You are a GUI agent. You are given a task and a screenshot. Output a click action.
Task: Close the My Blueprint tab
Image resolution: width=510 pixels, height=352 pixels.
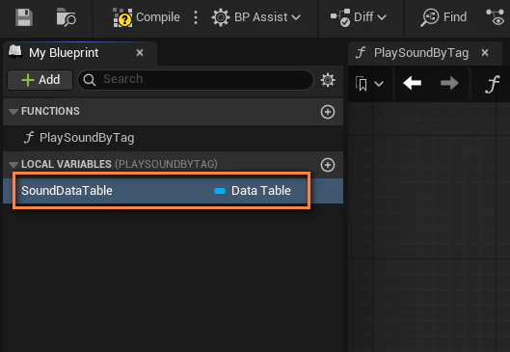[x=140, y=53]
